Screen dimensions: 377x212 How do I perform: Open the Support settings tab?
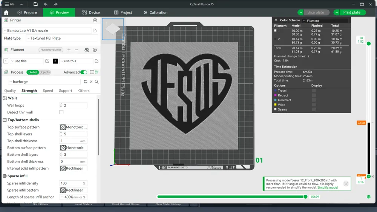(65, 91)
